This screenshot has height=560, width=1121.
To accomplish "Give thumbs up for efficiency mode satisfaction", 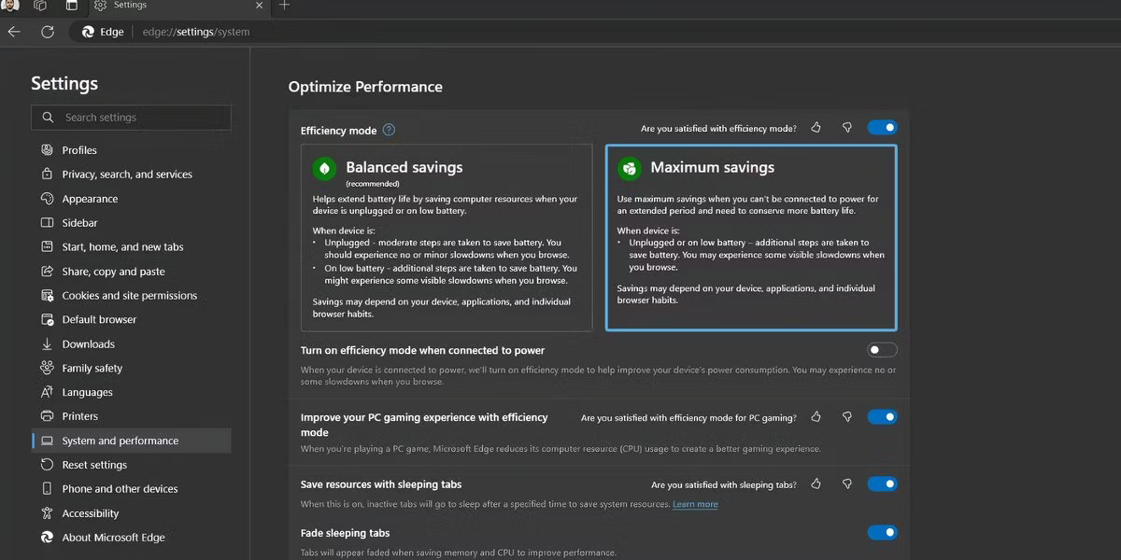I will click(x=815, y=127).
